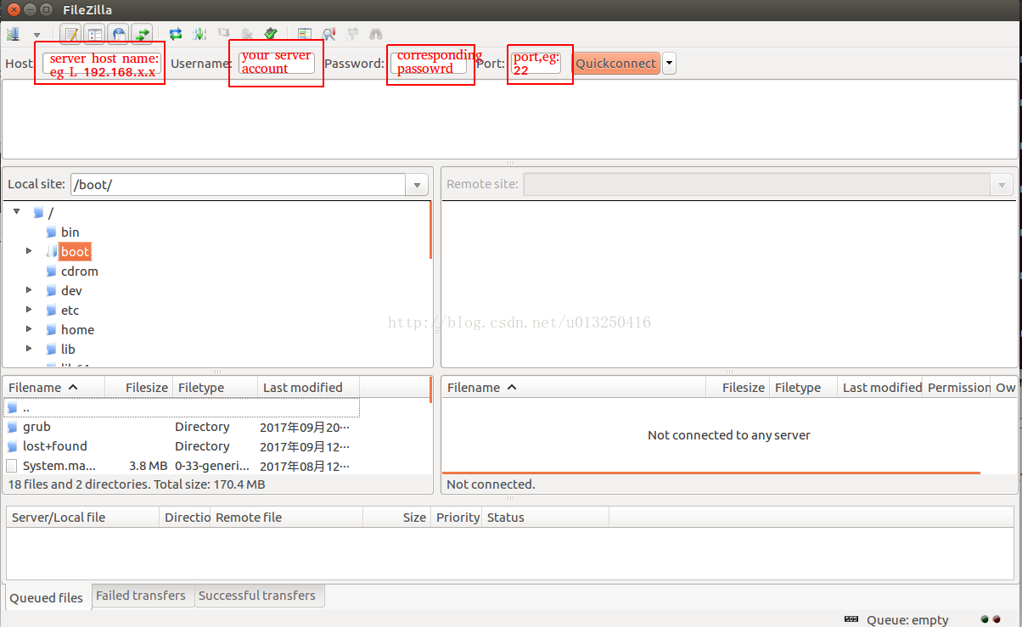Toggle processing of the transfer queue
This screenshot has width=1022, height=627.
(199, 35)
